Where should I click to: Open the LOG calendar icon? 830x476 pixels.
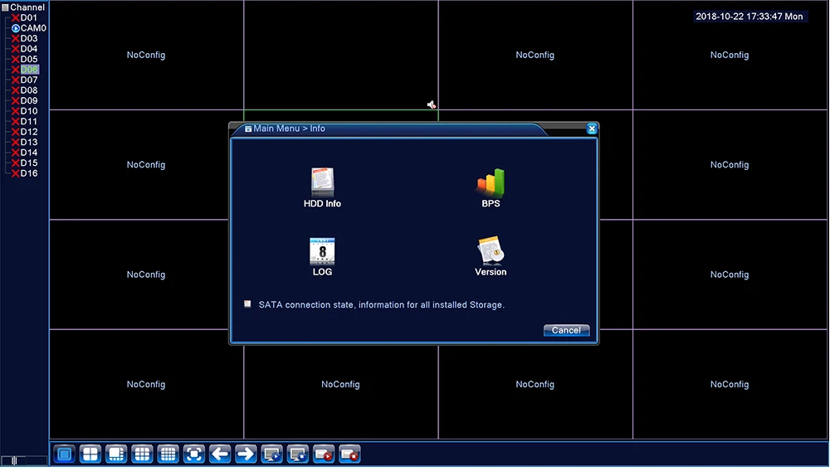point(322,256)
